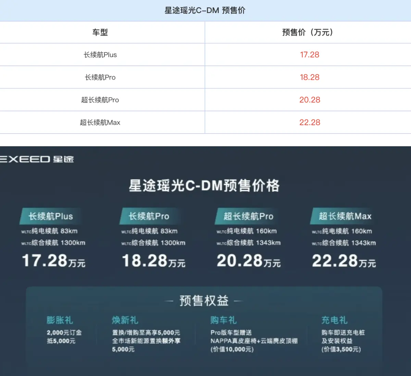This screenshot has width=411, height=376.
Task: Click the text 2,000元订金
Action: (64, 333)
